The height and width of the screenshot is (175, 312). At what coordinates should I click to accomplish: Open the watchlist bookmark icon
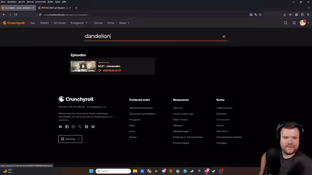294,23
